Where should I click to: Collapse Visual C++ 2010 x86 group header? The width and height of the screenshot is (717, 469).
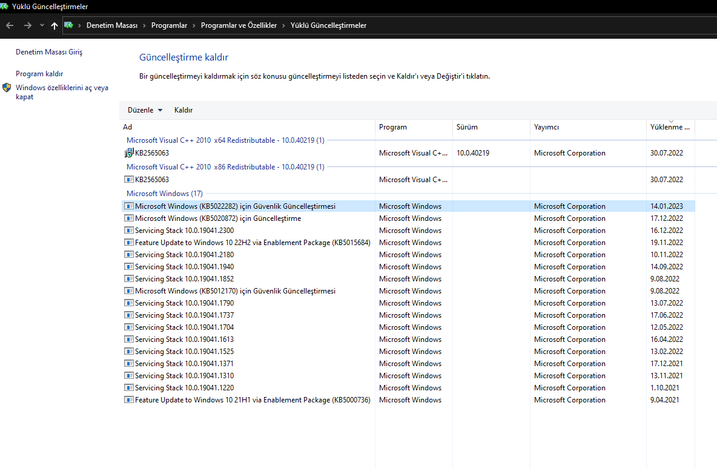tap(225, 167)
